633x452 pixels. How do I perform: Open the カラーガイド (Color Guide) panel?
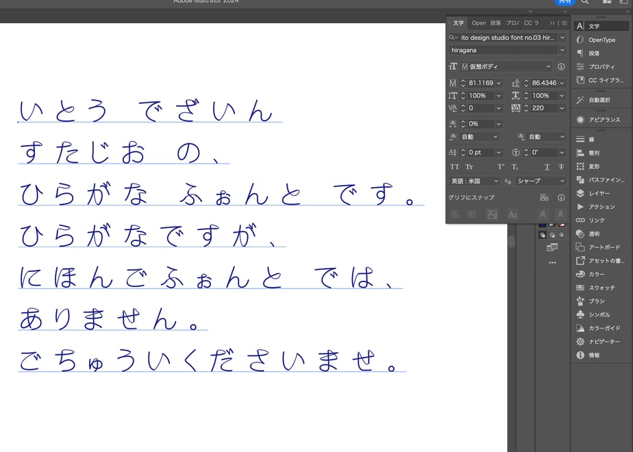[601, 328]
